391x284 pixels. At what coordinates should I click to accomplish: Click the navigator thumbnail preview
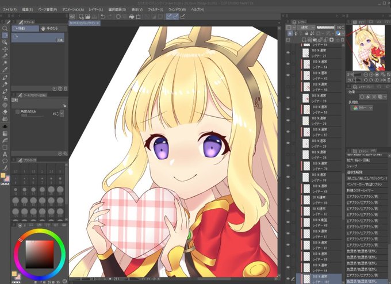(369, 48)
